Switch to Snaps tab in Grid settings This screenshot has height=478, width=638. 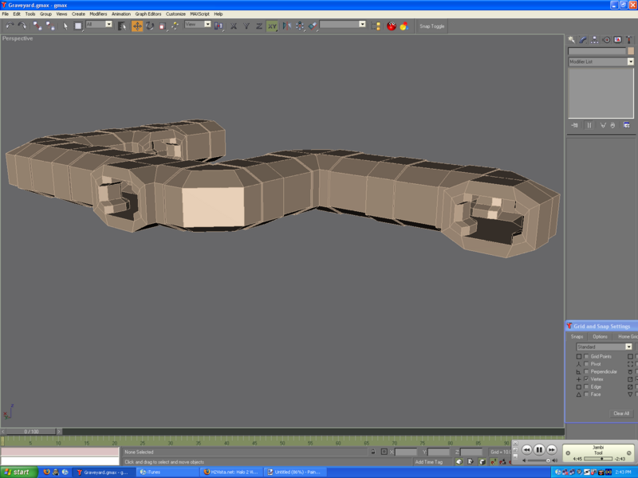(x=577, y=336)
